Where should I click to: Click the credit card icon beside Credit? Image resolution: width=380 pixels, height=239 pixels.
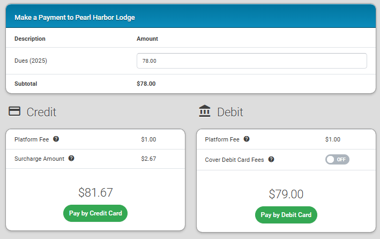15,111
